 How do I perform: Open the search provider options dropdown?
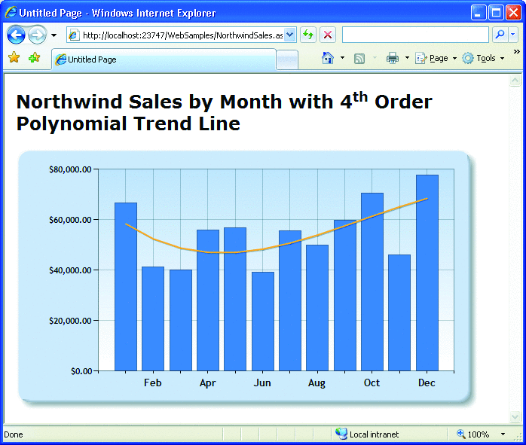(513, 35)
